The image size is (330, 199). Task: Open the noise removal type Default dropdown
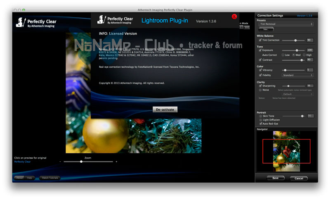297,94
